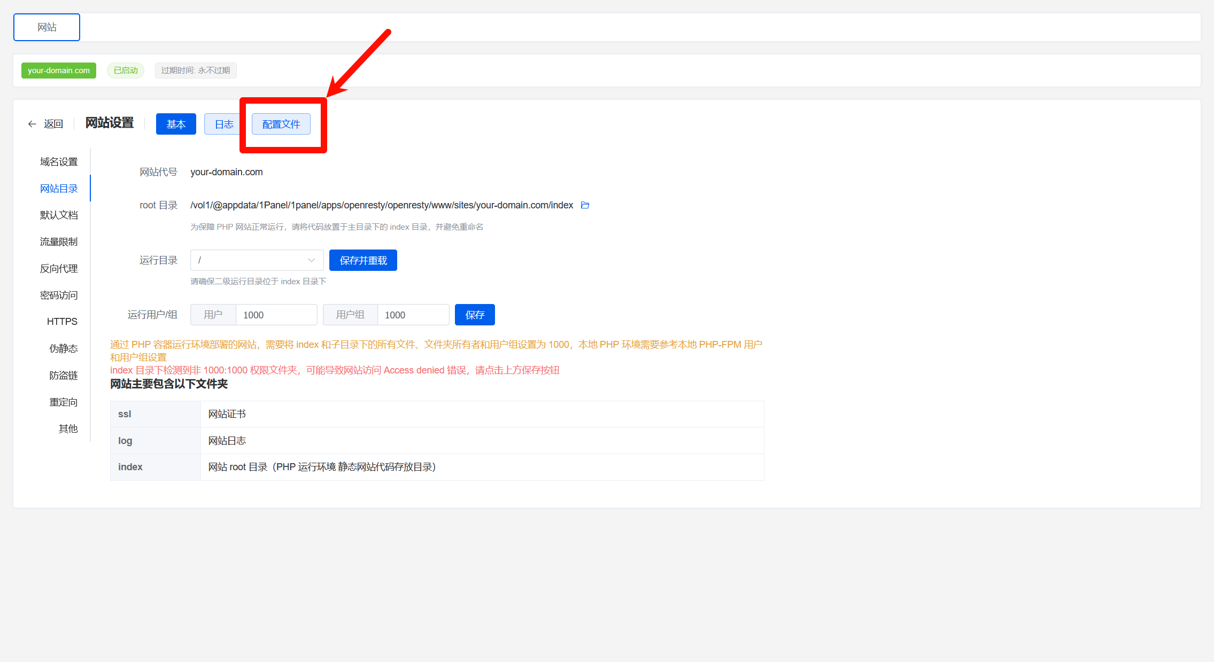
Task: Open the 网站 top tab
Action: pos(47,27)
